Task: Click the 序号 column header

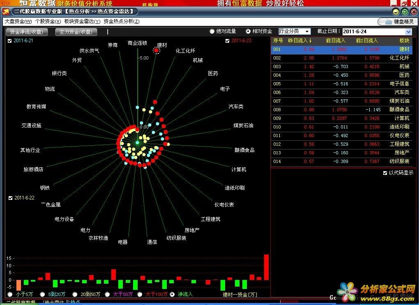Action: (278, 41)
